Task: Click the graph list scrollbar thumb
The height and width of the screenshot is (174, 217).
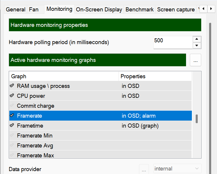Action: point(197,119)
